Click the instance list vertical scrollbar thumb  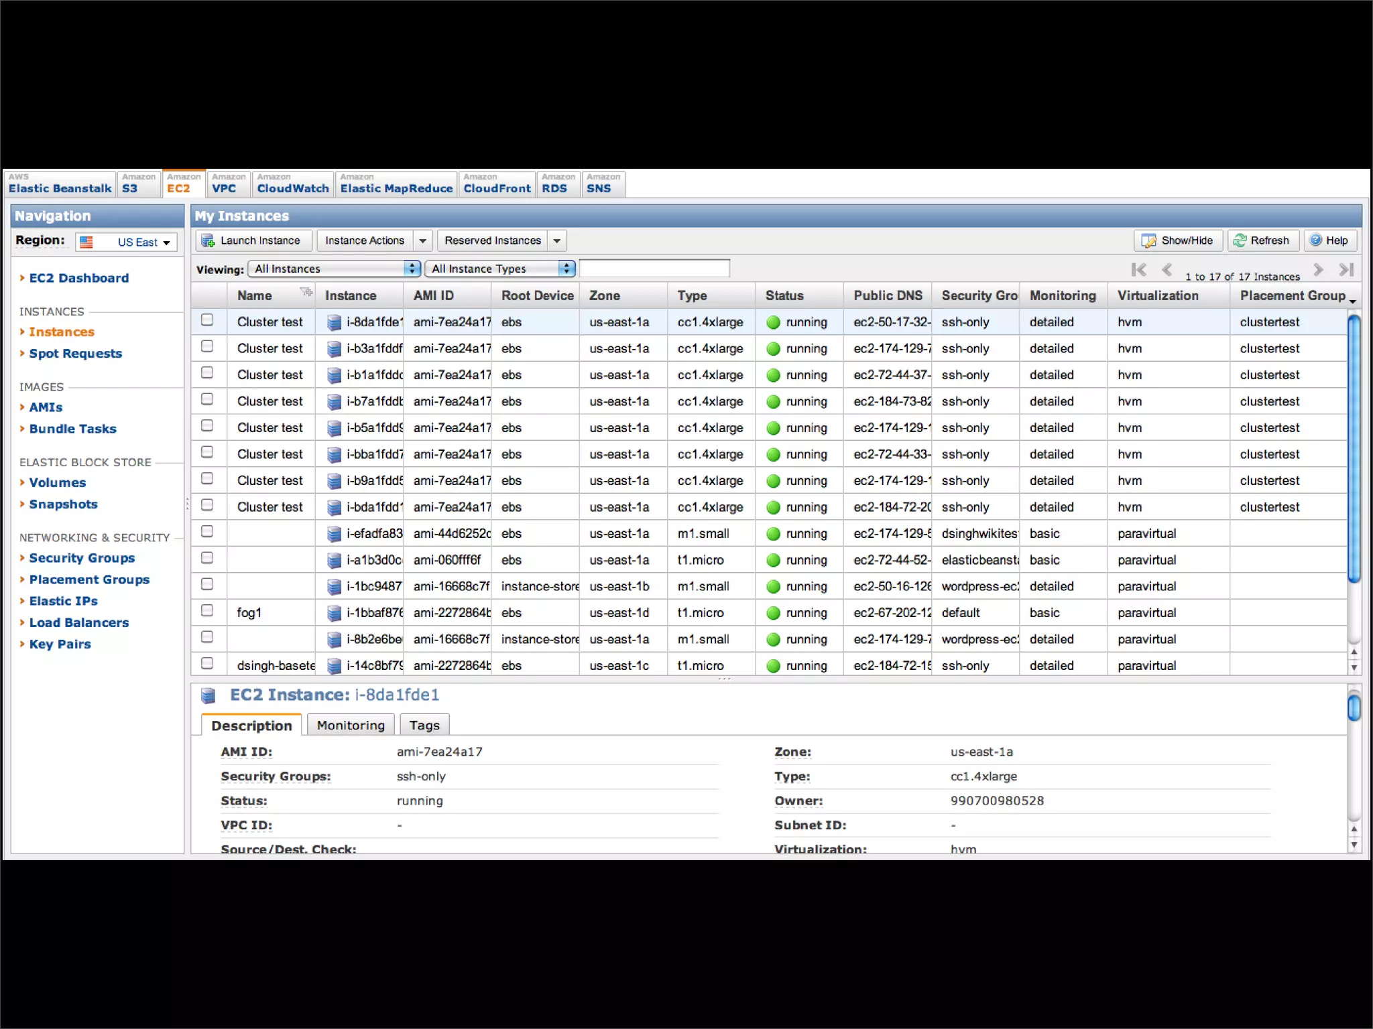(x=1354, y=449)
